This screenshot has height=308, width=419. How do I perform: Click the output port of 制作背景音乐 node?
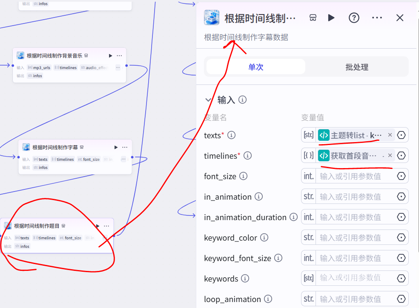126,65
